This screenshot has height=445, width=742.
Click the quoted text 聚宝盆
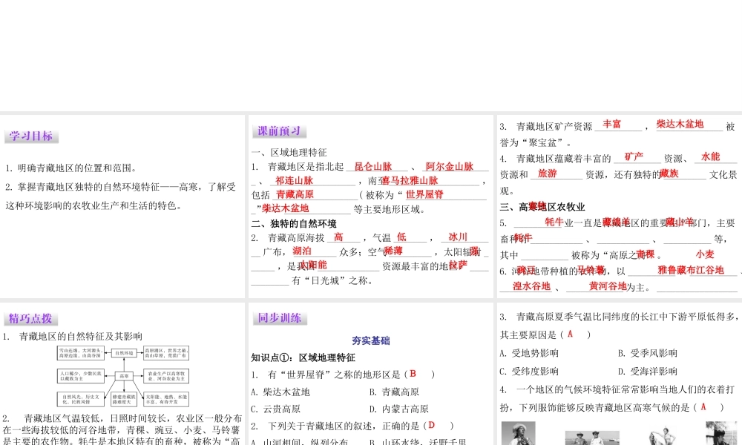tap(543, 143)
